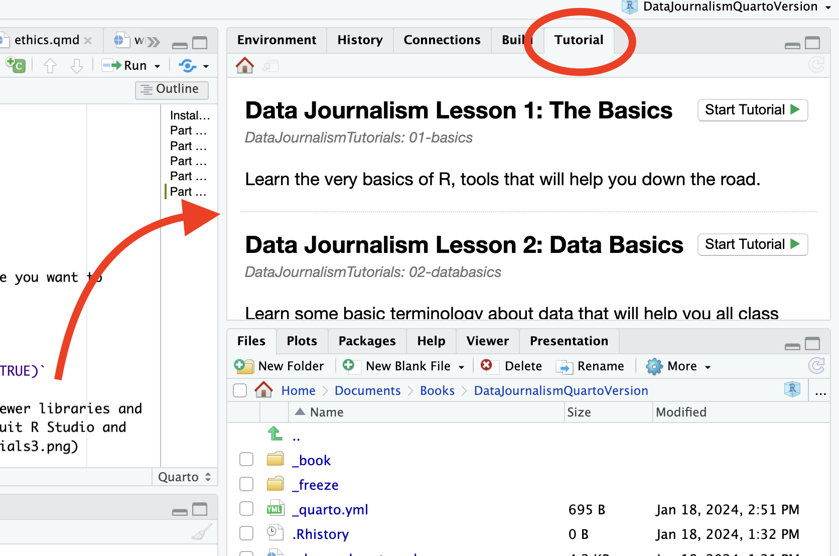Open the _book folder
Screen dimensions: 839x556
[311, 461]
